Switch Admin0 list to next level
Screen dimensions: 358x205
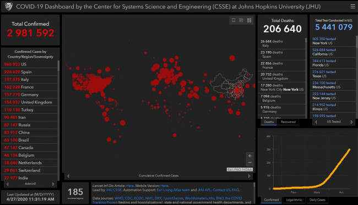pyautogui.click(x=53, y=184)
